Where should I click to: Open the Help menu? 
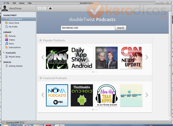[29, 3]
